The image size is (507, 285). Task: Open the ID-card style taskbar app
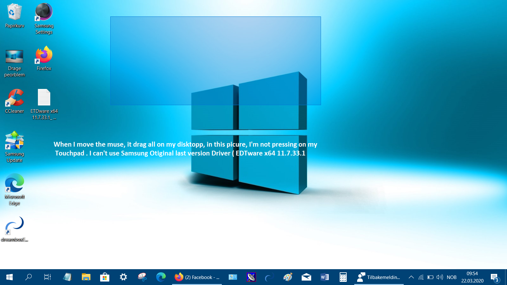233,277
